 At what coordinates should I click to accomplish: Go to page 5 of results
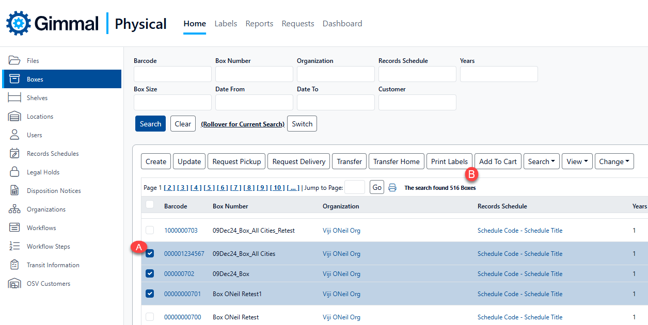[209, 188]
